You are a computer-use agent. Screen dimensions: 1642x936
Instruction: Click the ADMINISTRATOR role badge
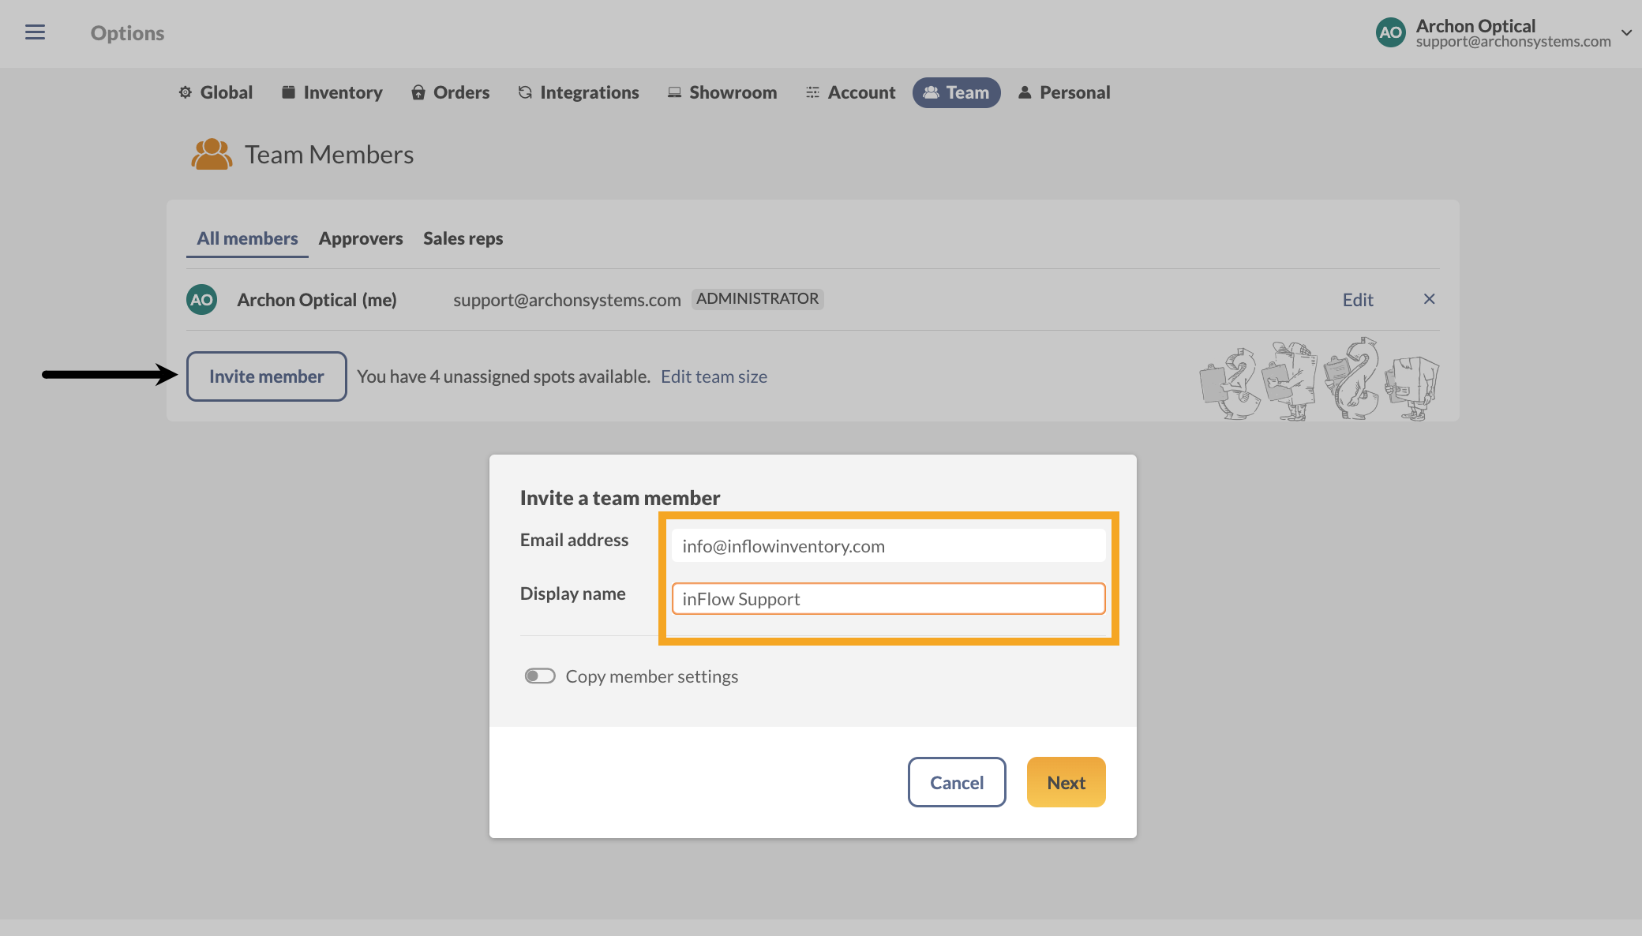pos(757,299)
